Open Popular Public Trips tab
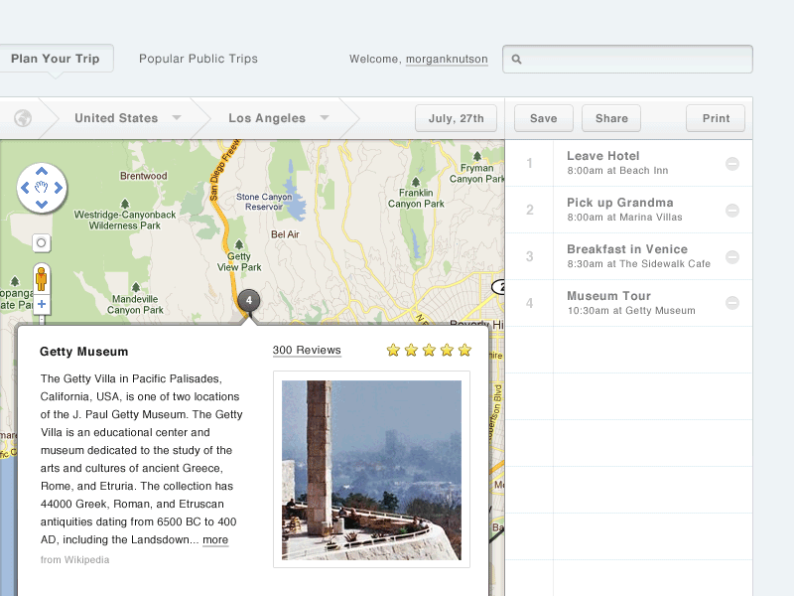 pyautogui.click(x=198, y=59)
